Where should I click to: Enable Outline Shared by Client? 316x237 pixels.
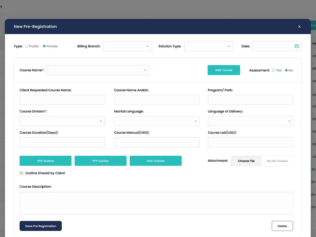point(21,173)
